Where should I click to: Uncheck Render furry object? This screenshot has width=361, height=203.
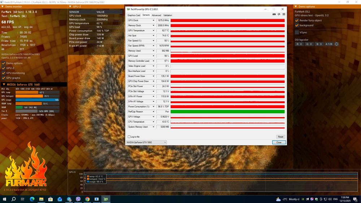[x=297, y=21]
